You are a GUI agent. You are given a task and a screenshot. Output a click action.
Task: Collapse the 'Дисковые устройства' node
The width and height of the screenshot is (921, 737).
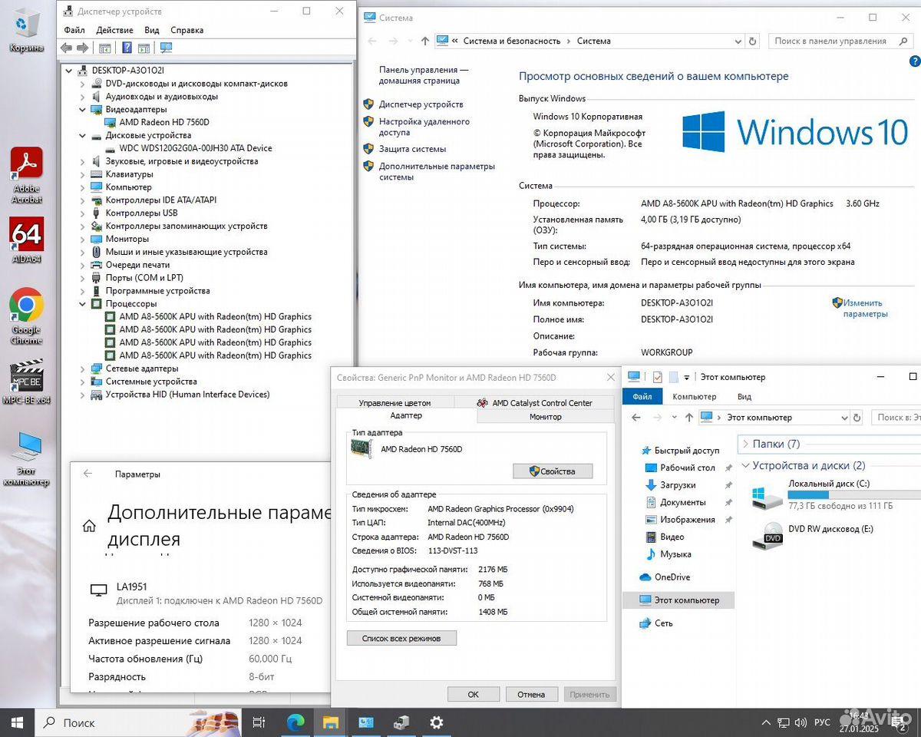tap(83, 135)
